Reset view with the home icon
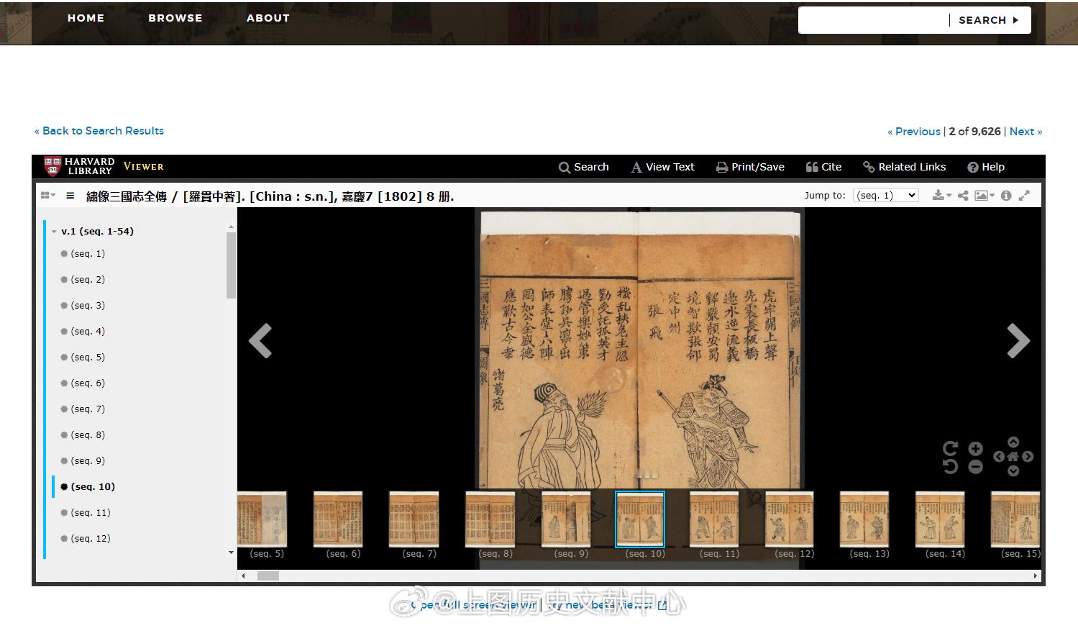The image size is (1078, 628). [1013, 456]
